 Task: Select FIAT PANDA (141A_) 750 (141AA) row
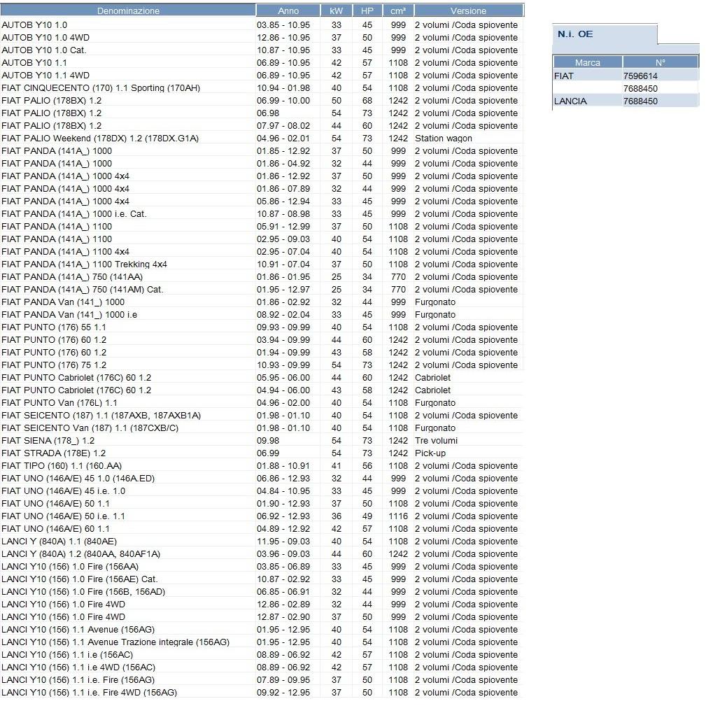pos(262,277)
